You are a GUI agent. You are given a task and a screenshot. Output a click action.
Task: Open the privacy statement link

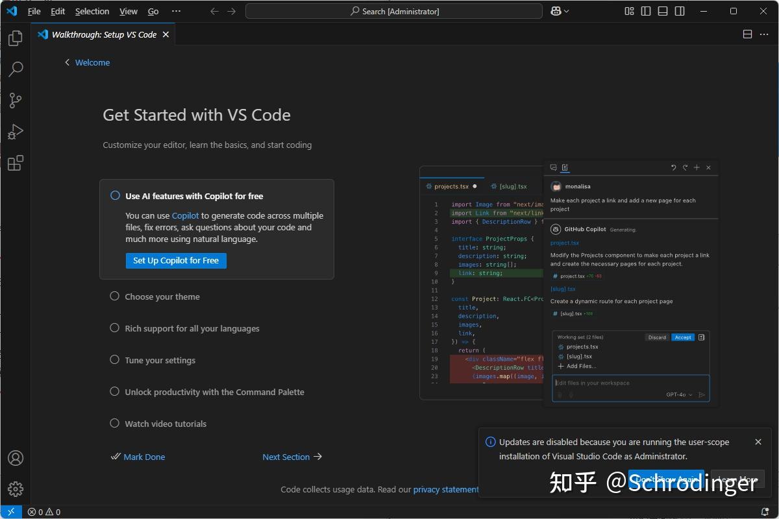pos(446,489)
